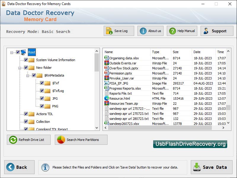
Task: Disable the Collection folder checkbox
Action: [26, 121]
